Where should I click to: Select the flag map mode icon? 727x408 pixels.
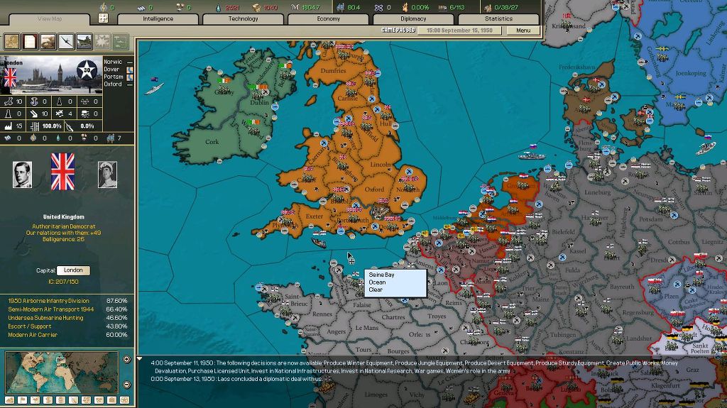coord(22,400)
